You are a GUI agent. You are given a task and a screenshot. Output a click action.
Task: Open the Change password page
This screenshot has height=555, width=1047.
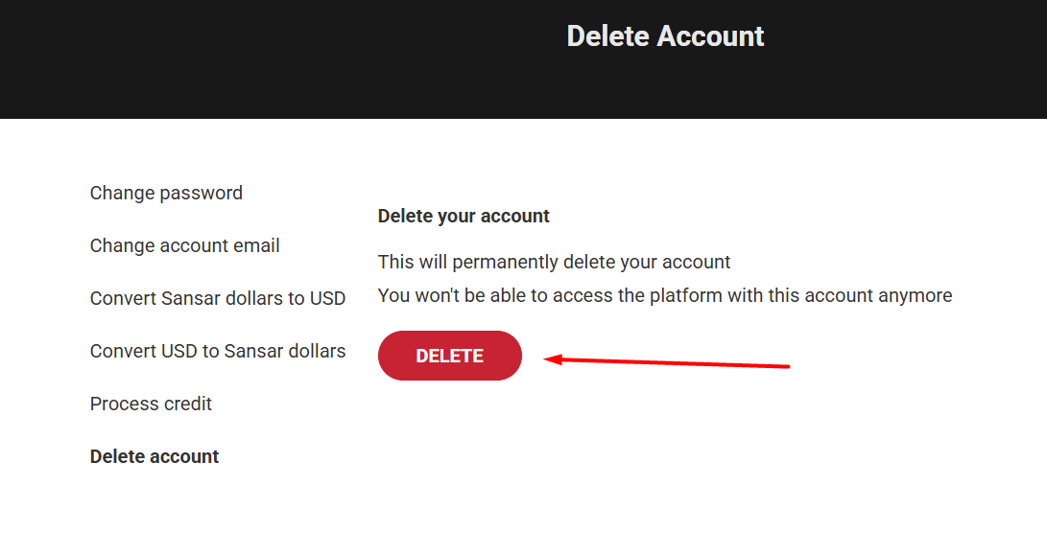pos(166,193)
